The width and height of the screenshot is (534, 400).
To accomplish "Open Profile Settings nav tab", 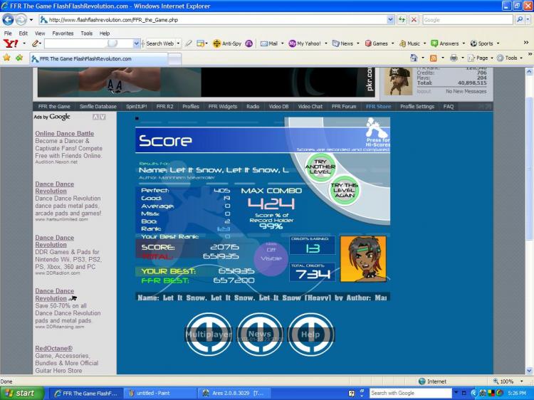I will (x=417, y=107).
